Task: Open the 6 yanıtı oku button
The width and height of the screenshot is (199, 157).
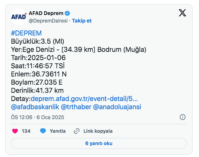Action: tap(99, 143)
